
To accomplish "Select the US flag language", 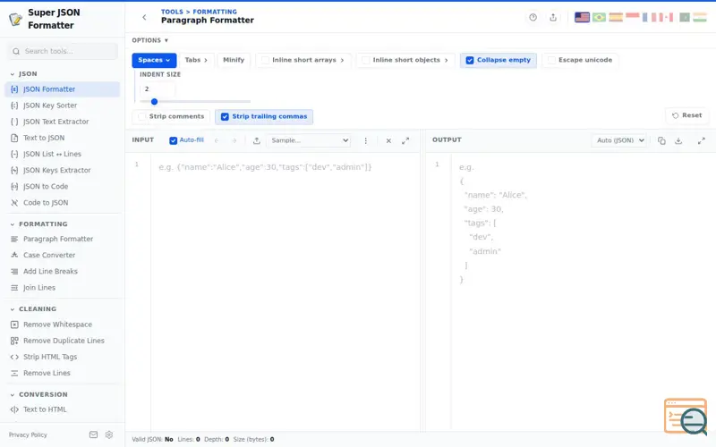I will (582, 17).
